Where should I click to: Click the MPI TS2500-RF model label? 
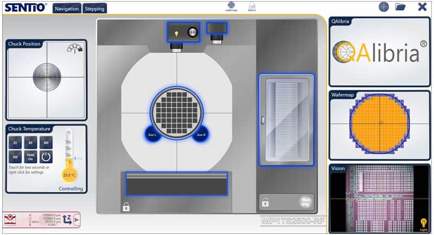(293, 221)
